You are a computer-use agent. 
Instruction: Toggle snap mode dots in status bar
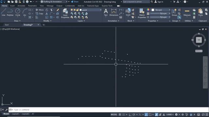point(124,115)
